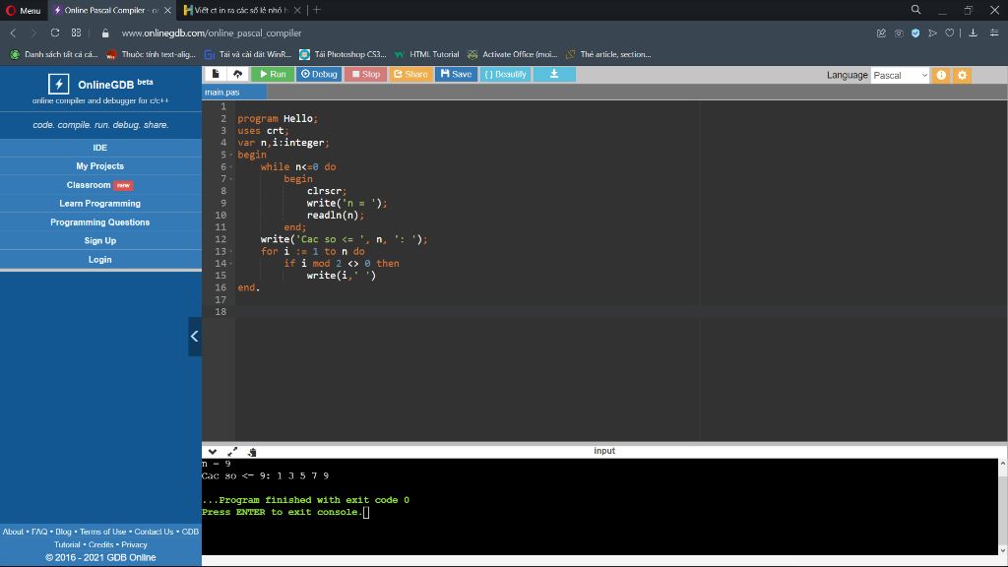Open the About footer link
This screenshot has width=1008, height=567.
[x=13, y=532]
